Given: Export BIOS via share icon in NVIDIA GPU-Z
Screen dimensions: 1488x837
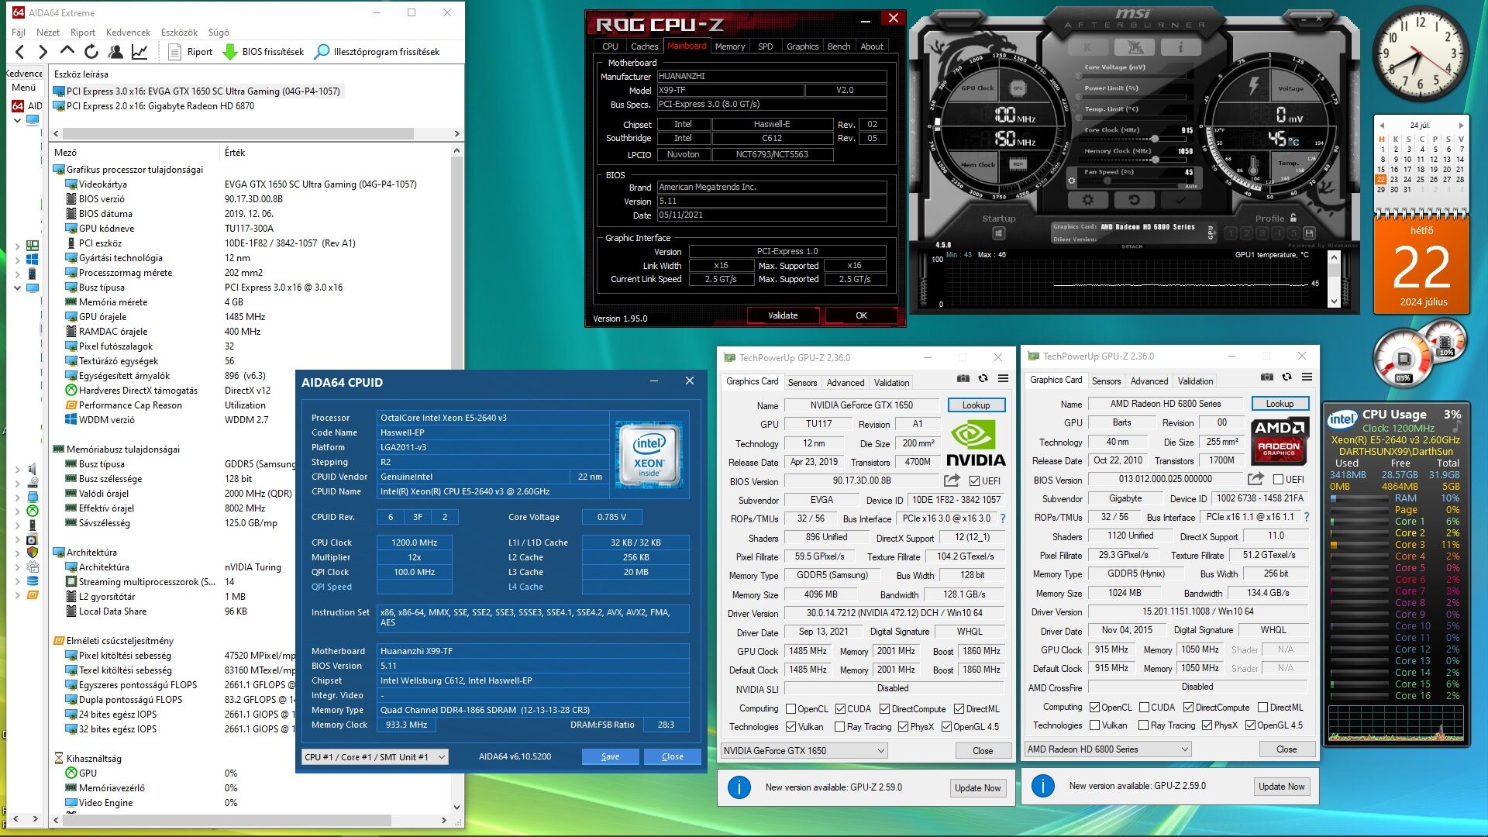Looking at the screenshot, I should coord(952,480).
